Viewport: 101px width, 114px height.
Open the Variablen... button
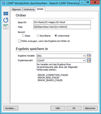pyautogui.click(x=11, y=108)
